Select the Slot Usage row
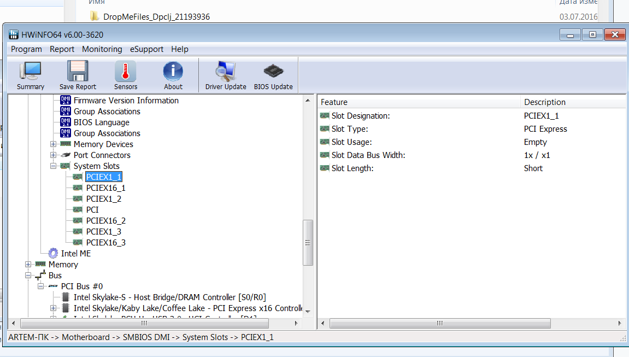 (x=472, y=142)
